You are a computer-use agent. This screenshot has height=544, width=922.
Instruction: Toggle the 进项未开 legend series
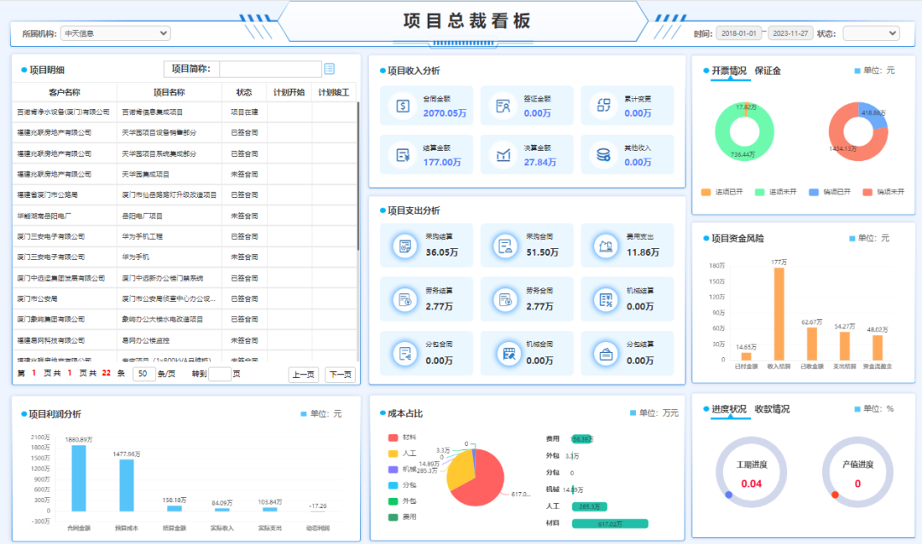coord(757,193)
